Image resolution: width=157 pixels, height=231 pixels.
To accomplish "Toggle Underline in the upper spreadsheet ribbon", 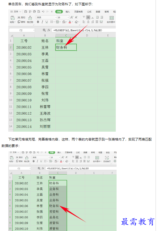I will coord(47,22).
